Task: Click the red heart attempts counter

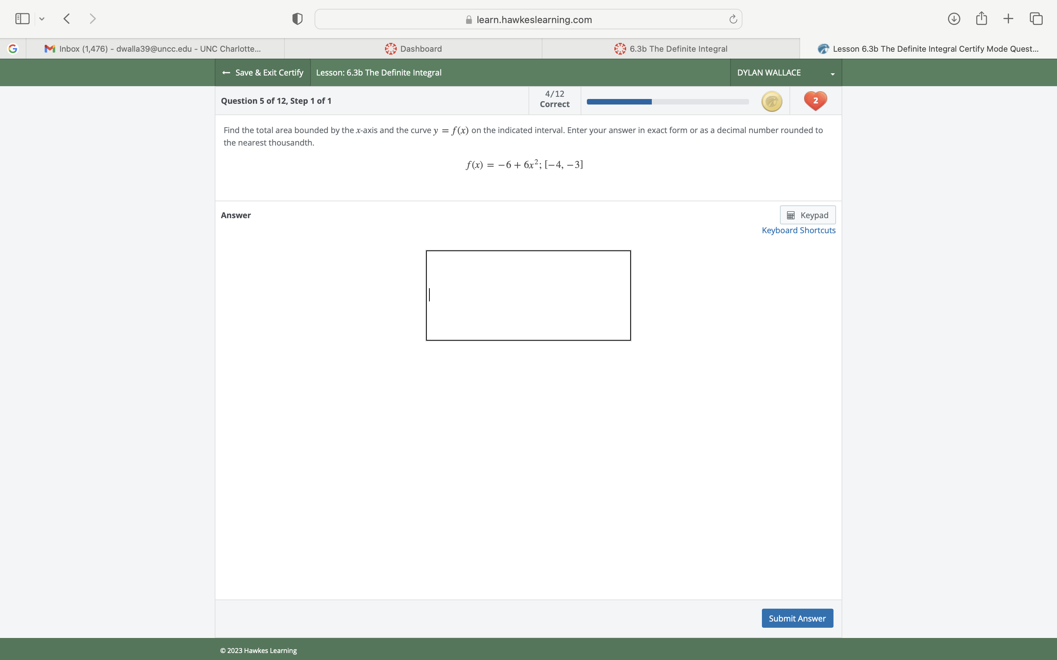Action: 815,101
